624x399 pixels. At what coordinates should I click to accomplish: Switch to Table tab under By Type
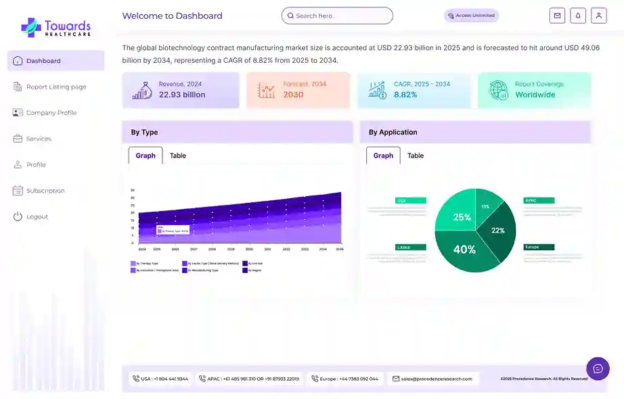(178, 156)
